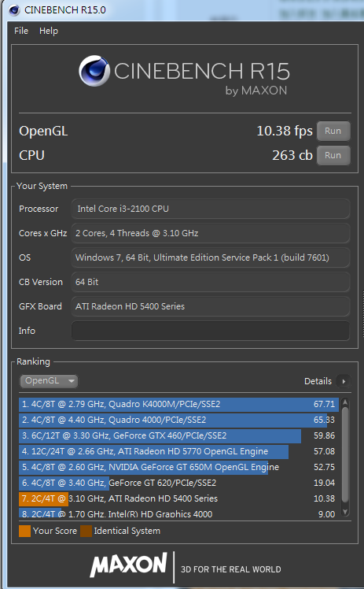Open the File menu
Screen dimensions: 364x589
click(x=21, y=31)
